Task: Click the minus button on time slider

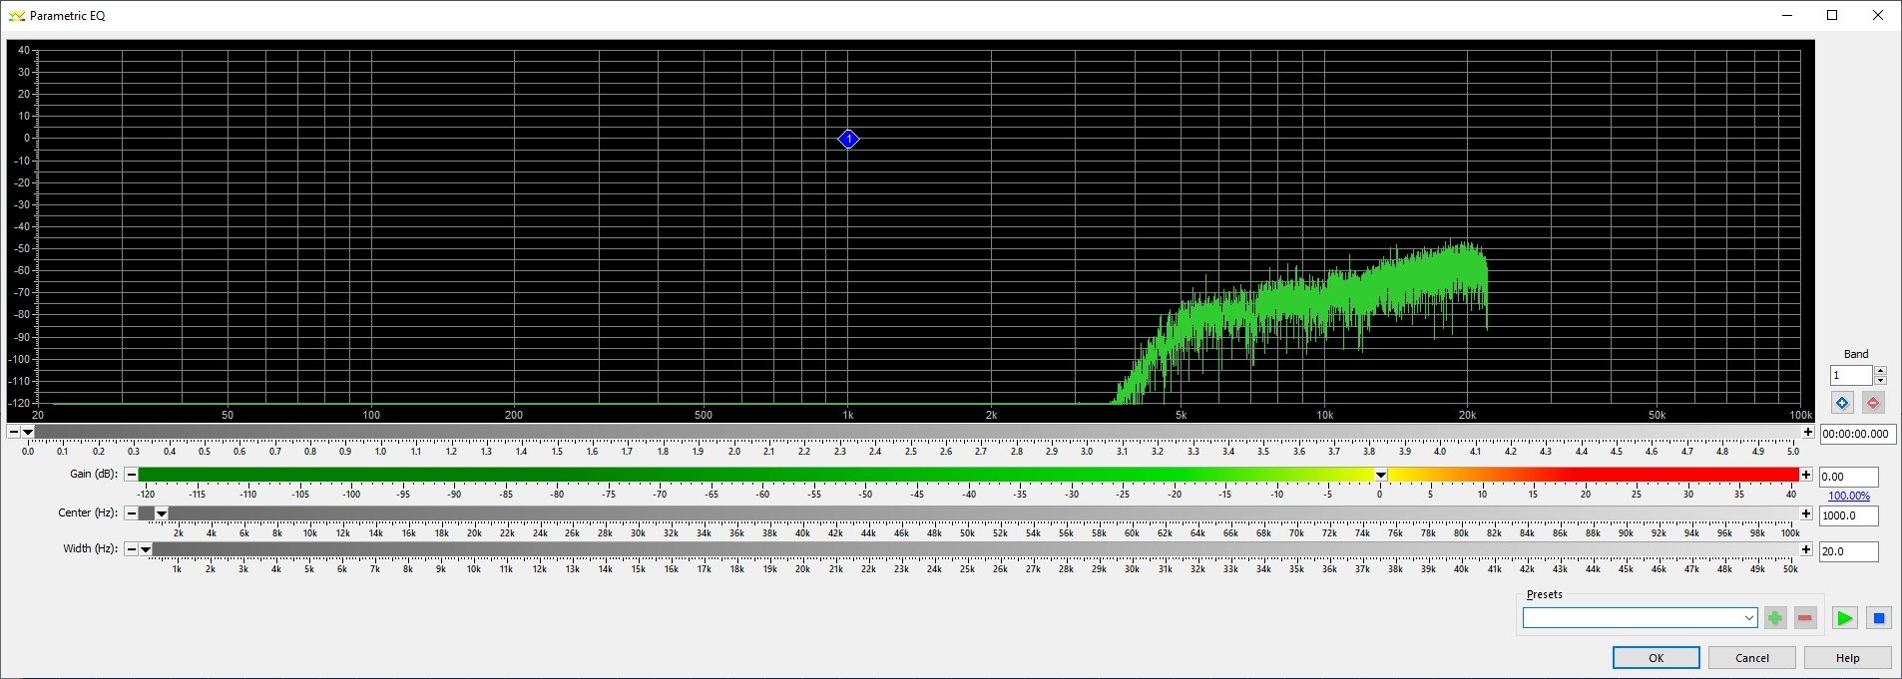Action: [x=13, y=432]
